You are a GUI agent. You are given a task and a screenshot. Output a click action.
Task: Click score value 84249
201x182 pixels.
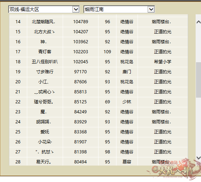coord(81,112)
